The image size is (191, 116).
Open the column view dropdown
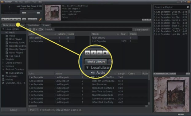(x=41, y=29)
